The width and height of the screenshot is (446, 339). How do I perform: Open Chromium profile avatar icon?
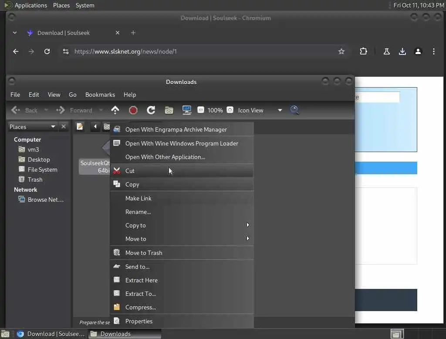tap(418, 51)
